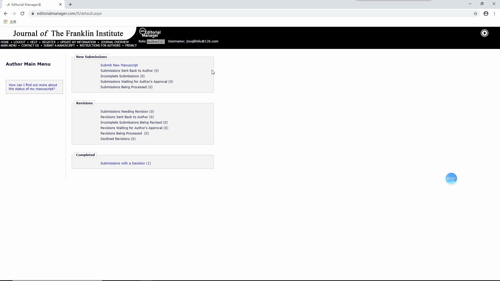Viewport: 500px width, 281px height.
Task: Open the apps grid shortcut in bookmarks bar
Action: click(x=5, y=22)
